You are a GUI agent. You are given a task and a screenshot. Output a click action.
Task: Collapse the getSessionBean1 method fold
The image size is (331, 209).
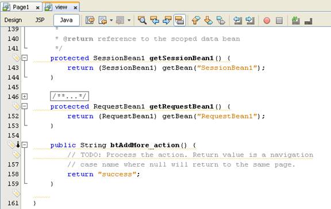point(25,58)
